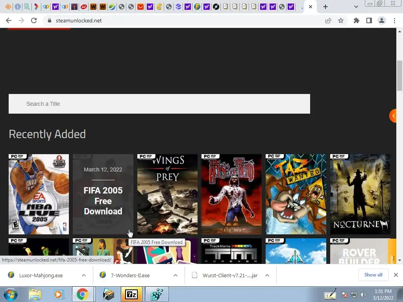403x302 pixels.
Task: Open the Extensions puzzle-piece menu
Action: (x=356, y=20)
